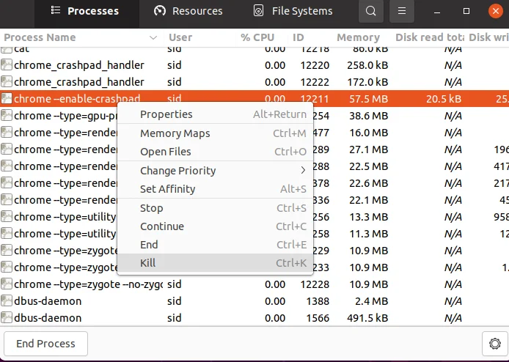Viewport: 509px width, 362px height.
Task: Click the 16.0 MB memory value
Action: tap(368, 133)
